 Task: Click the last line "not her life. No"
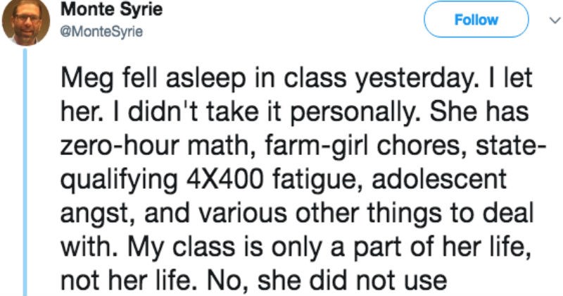[253, 279]
